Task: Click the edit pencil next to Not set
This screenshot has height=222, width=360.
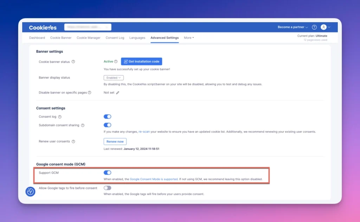Action: point(118,93)
